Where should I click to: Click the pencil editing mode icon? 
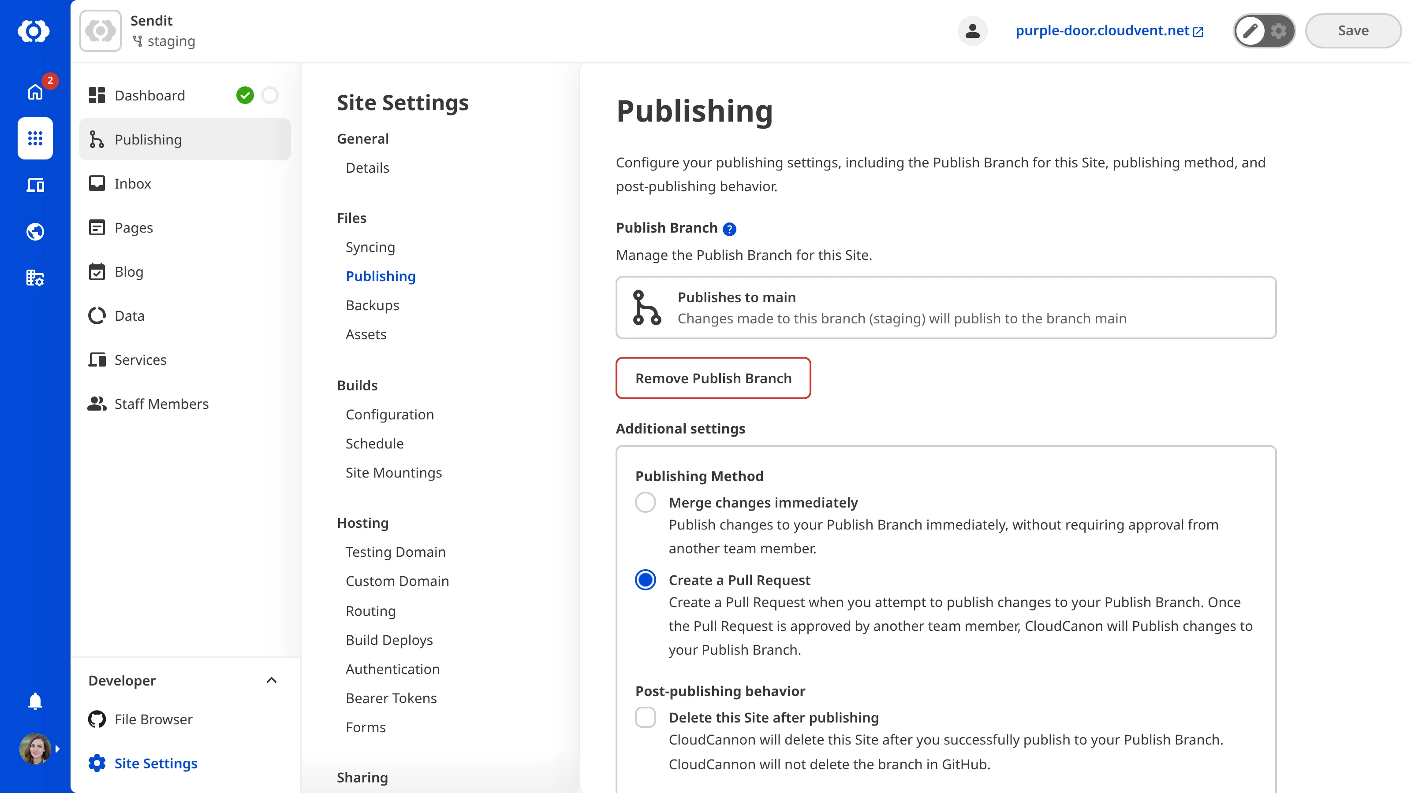tap(1250, 31)
